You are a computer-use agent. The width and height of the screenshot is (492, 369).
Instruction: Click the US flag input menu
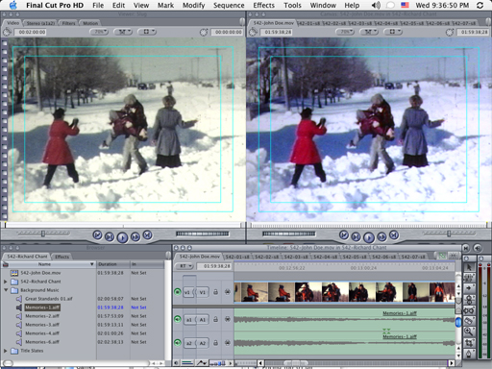pyautogui.click(x=405, y=5)
